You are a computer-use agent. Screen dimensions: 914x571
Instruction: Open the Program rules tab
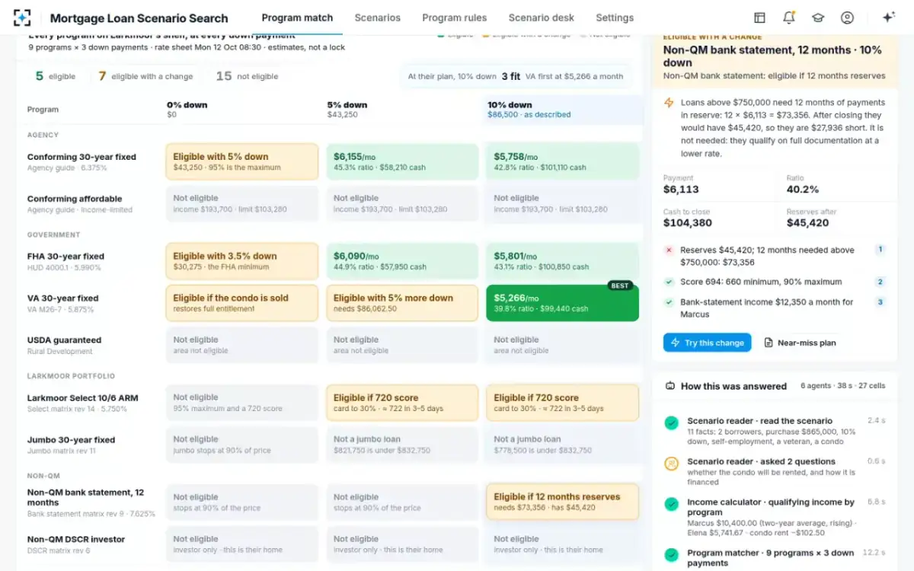point(454,18)
